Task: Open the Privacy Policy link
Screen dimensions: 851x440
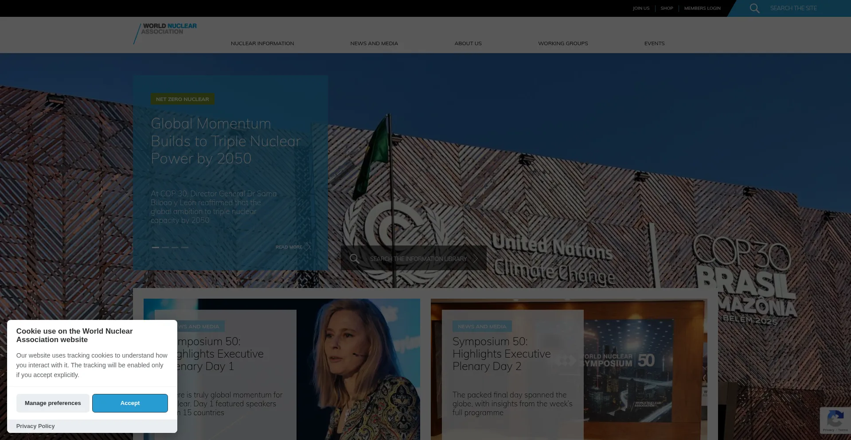Action: point(35,426)
